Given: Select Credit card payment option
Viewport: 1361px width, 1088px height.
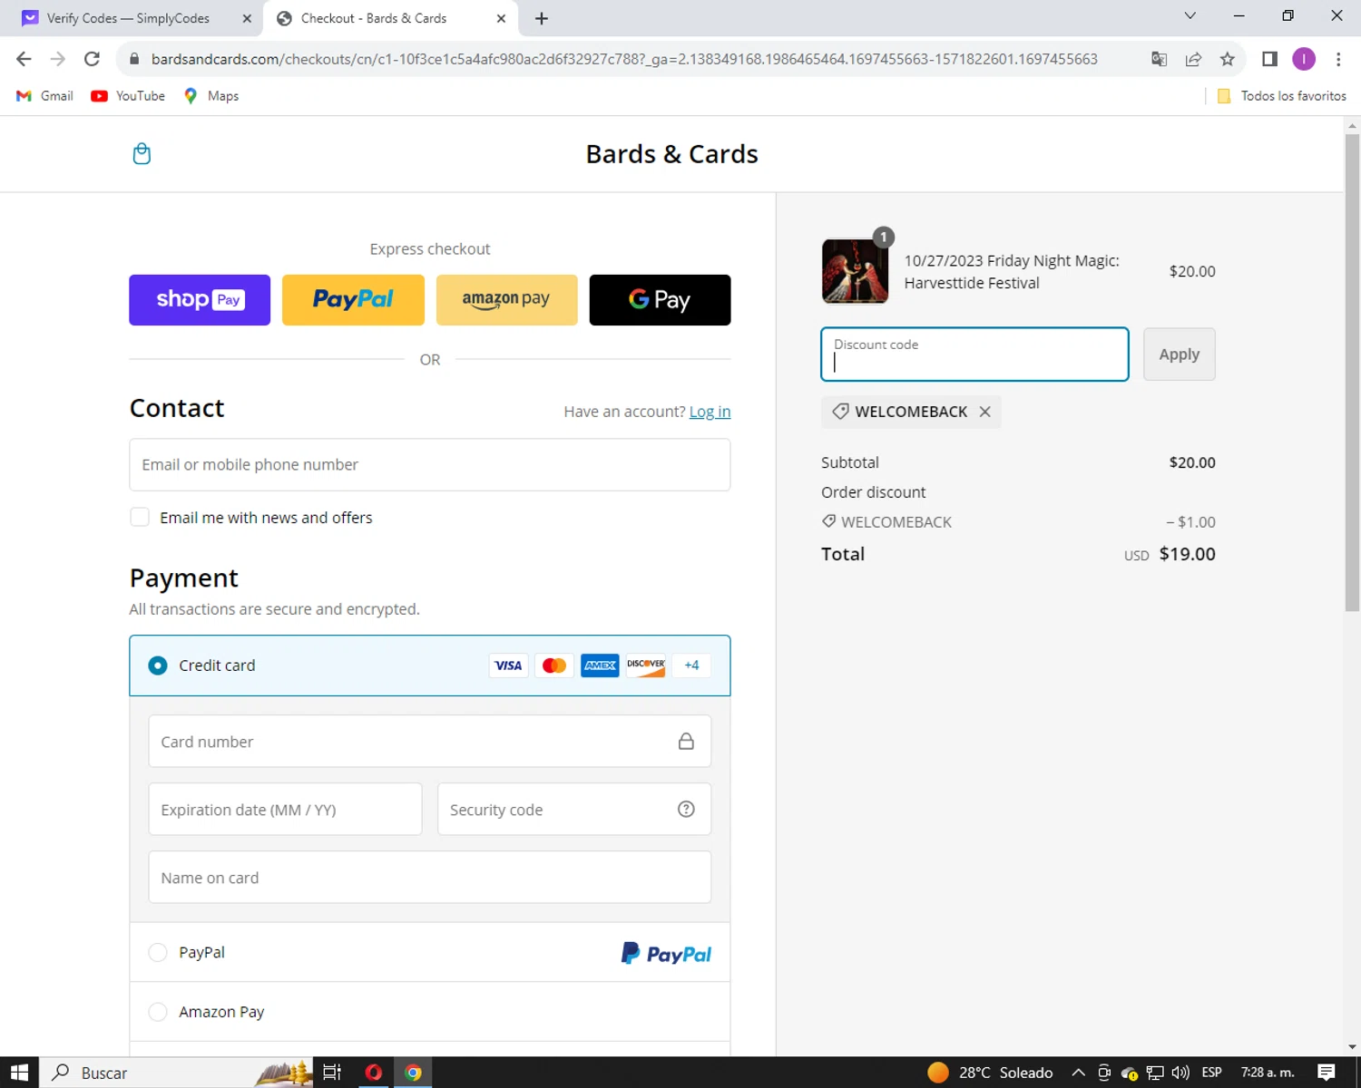Looking at the screenshot, I should click(x=158, y=665).
